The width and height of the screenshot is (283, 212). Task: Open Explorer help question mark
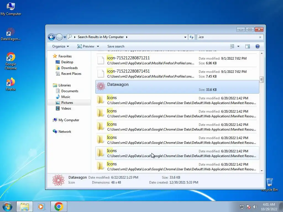click(258, 46)
